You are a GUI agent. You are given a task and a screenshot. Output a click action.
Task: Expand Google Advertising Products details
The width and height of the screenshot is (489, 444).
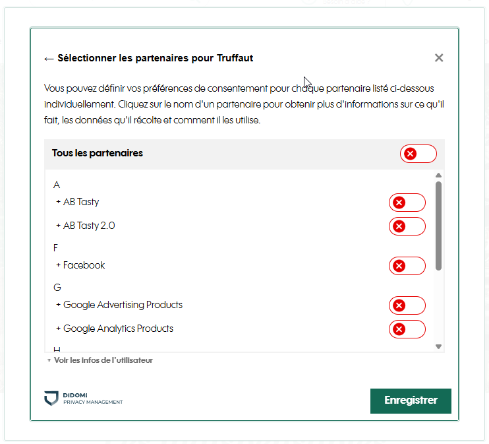pyautogui.click(x=123, y=305)
